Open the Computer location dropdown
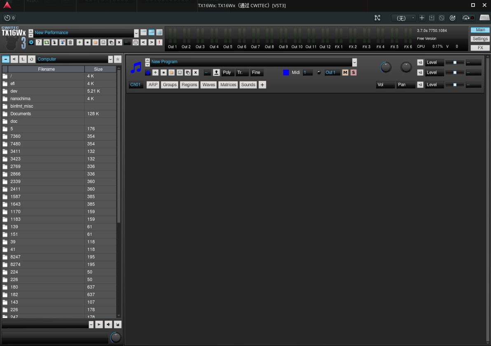Viewport: 491px width, 346px height. click(x=110, y=59)
